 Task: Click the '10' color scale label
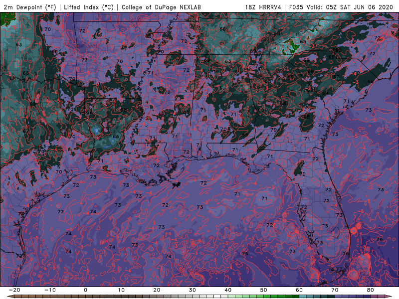(121, 290)
